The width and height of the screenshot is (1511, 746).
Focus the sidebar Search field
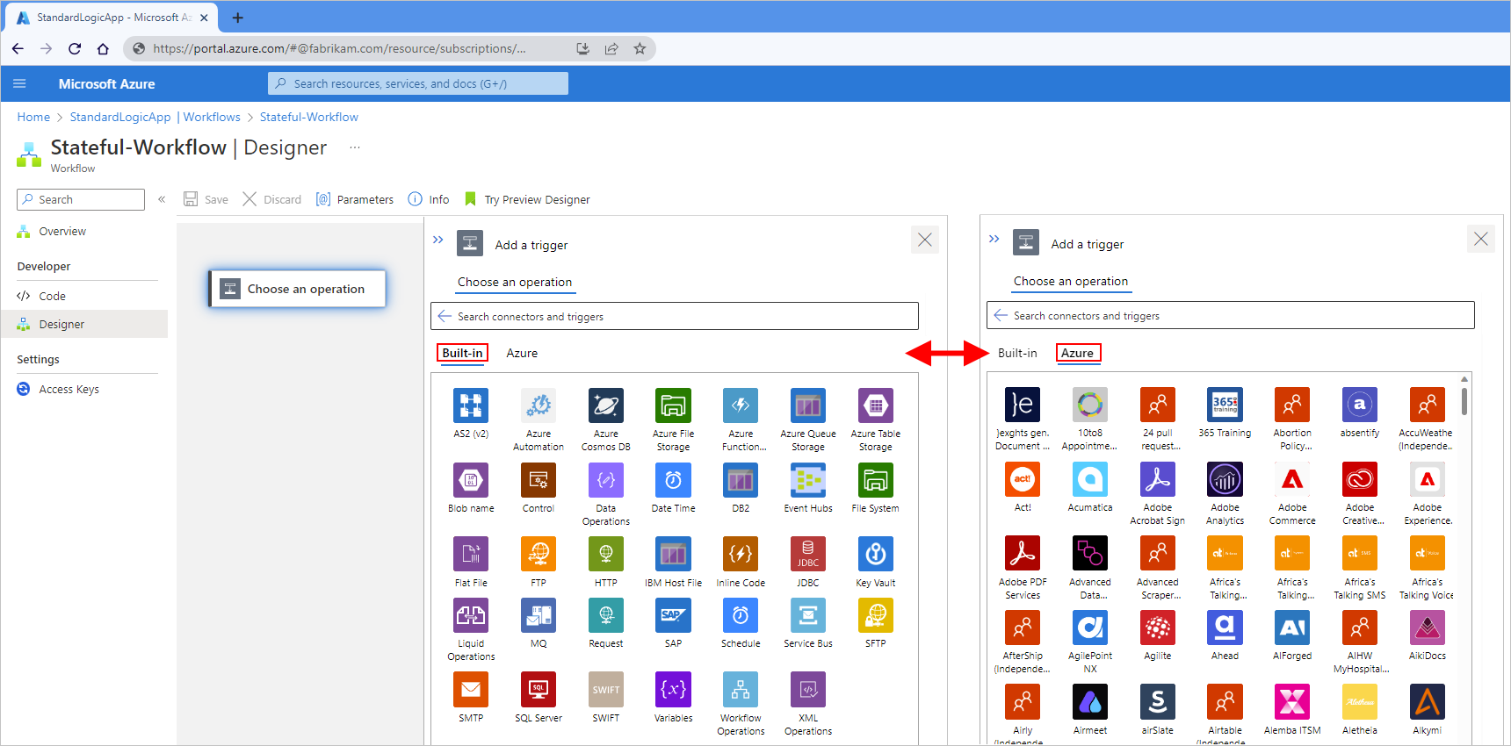coord(81,199)
